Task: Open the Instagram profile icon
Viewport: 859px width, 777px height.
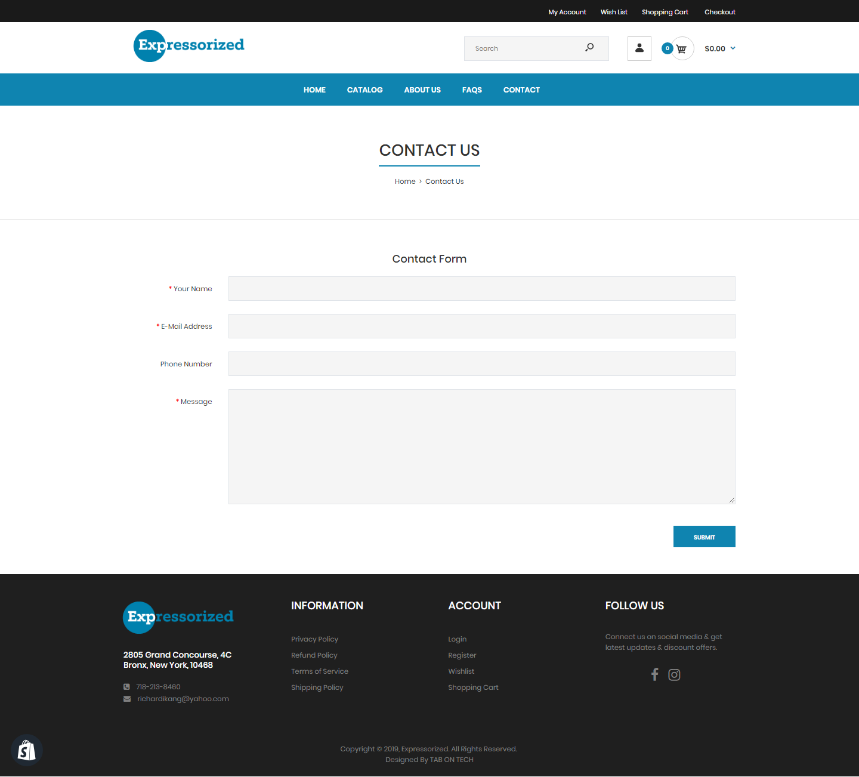Action: 674,674
